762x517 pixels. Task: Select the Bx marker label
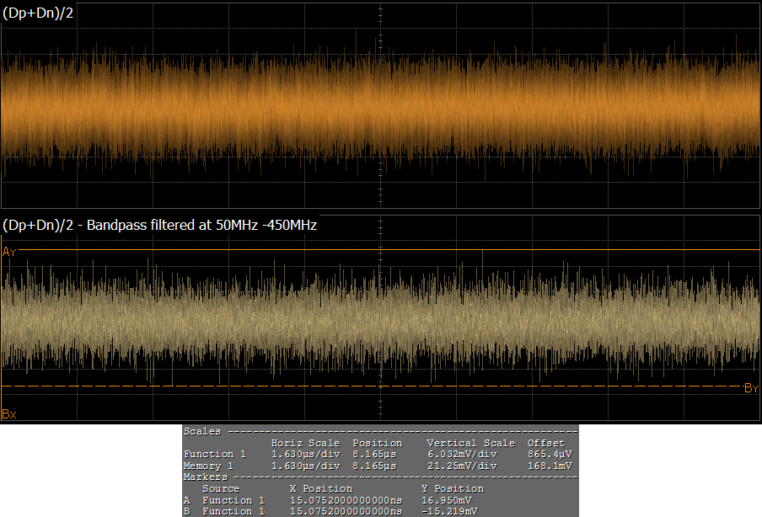(x=9, y=413)
